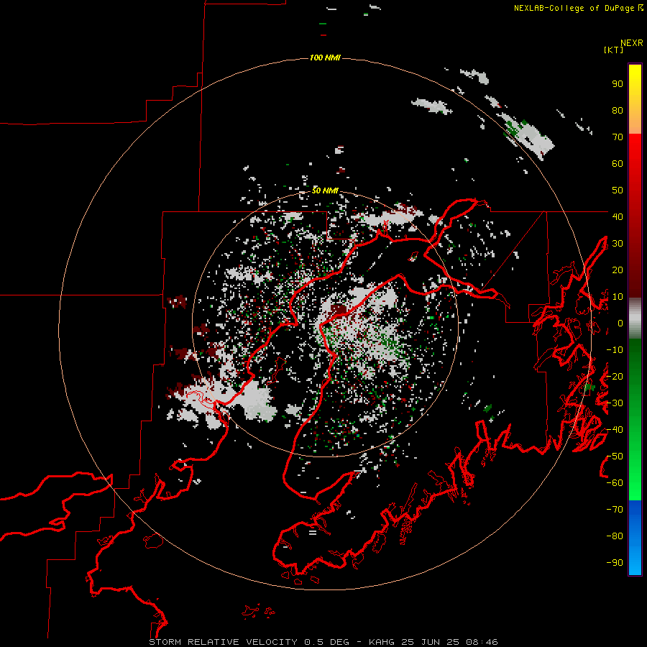Click the 30 value on the velocity scale
The width and height of the screenshot is (647, 647).
click(618, 244)
